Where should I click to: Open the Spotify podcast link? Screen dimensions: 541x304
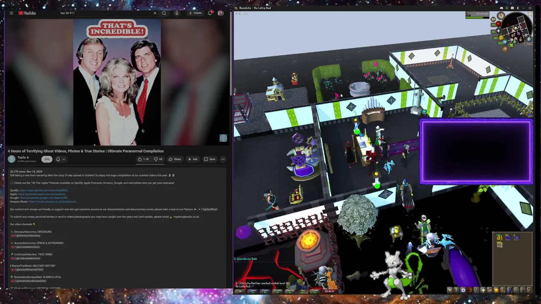pos(44,190)
